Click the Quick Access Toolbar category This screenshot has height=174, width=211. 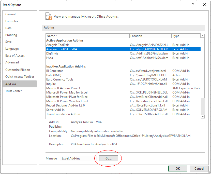click(x=19, y=76)
